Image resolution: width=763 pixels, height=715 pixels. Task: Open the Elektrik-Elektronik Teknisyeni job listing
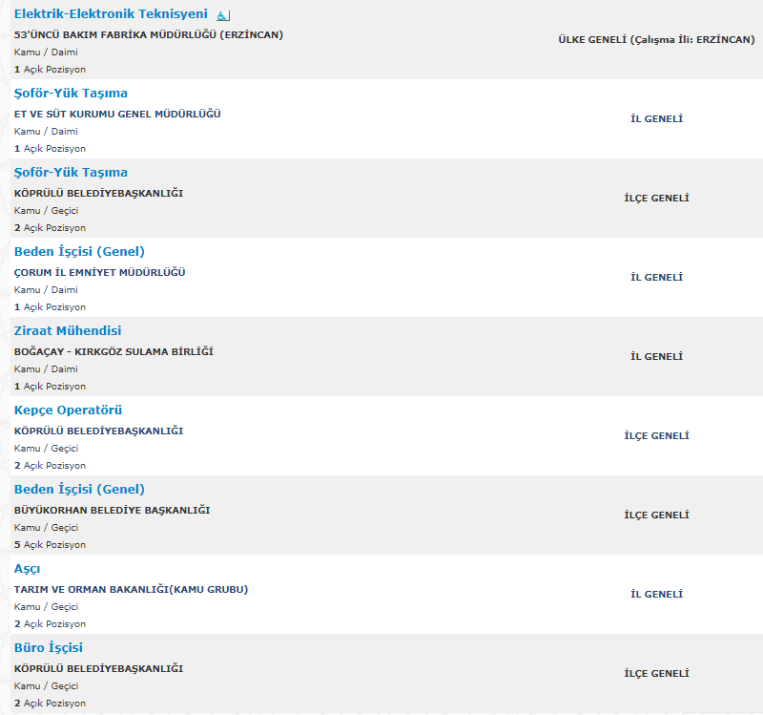[x=111, y=14]
